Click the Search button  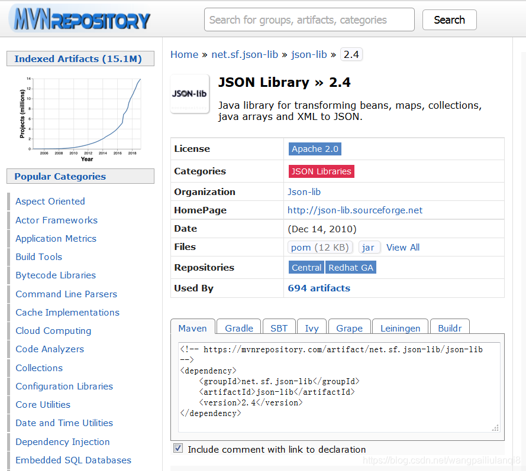point(449,20)
